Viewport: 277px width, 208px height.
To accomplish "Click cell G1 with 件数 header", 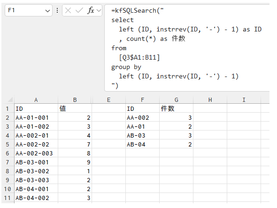I will pos(177,108).
